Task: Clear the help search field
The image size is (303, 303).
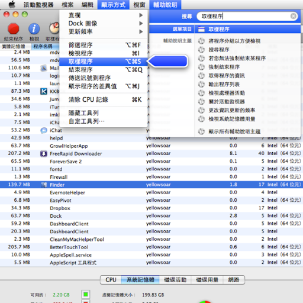Action: [294, 16]
